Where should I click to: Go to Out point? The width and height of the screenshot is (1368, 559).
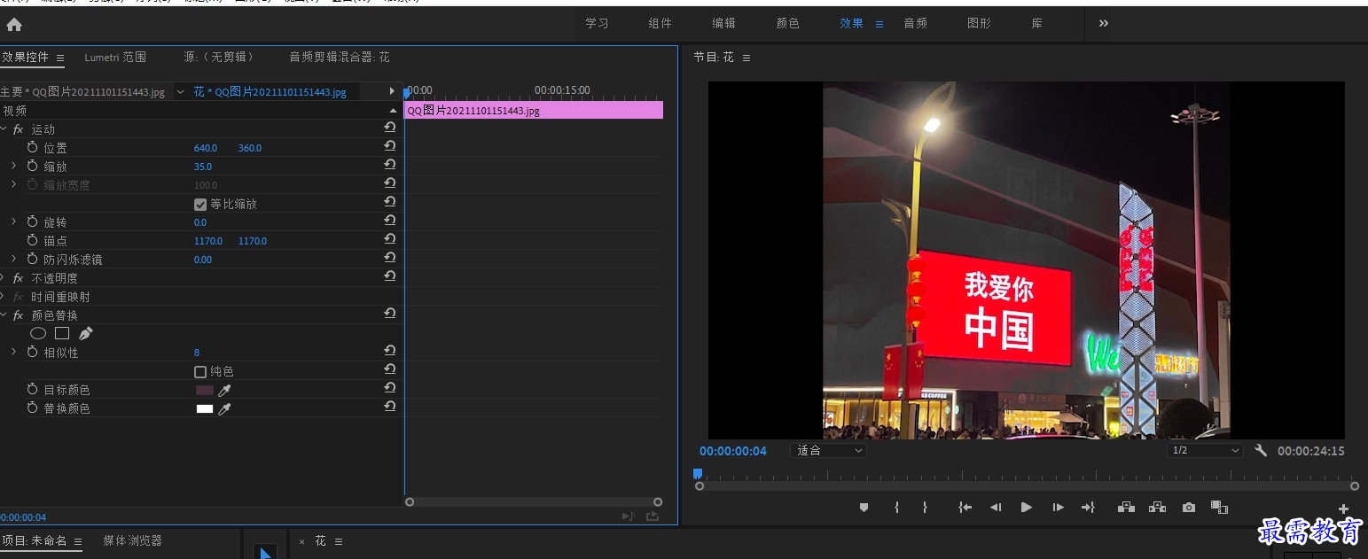[x=1089, y=508]
